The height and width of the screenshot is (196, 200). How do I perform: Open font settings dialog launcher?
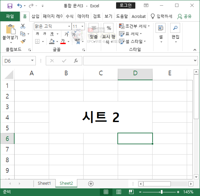(84, 50)
